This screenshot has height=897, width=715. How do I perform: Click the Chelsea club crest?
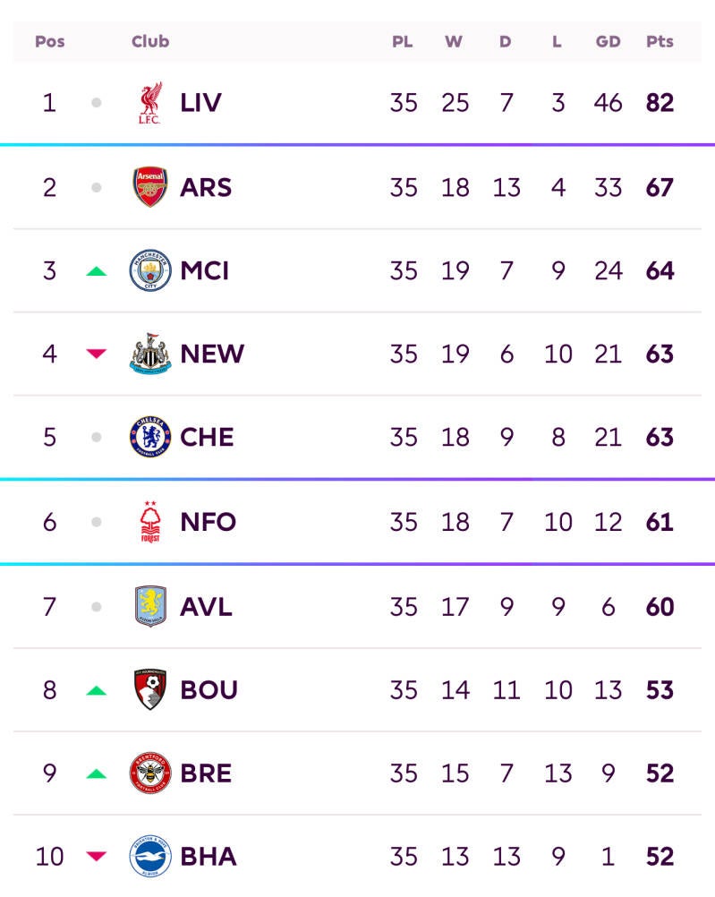pyautogui.click(x=150, y=437)
